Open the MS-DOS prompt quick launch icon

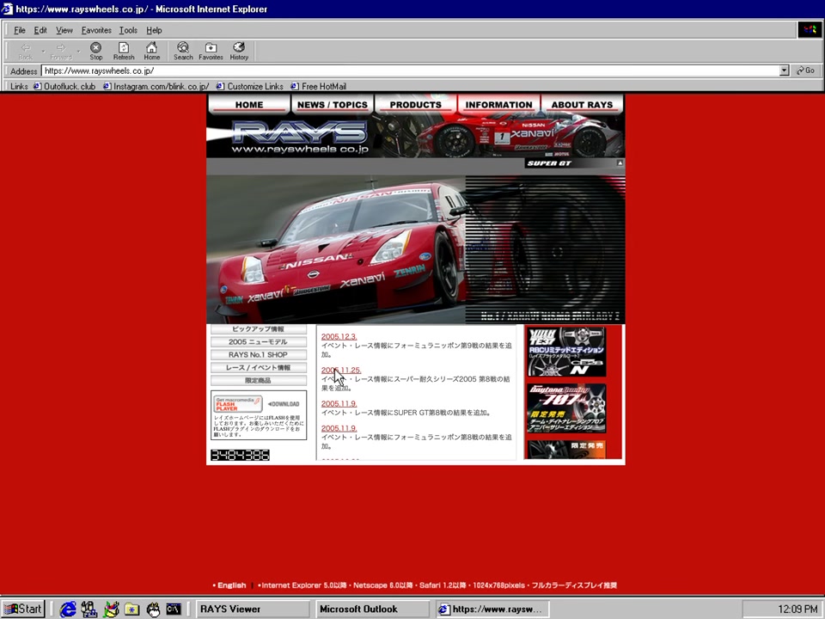point(174,609)
